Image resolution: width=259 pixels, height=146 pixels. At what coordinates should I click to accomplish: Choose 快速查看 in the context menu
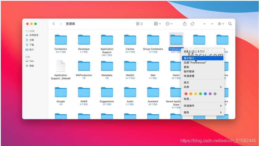point(203,76)
